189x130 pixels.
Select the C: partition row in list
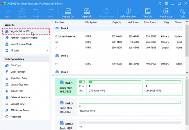118,42
